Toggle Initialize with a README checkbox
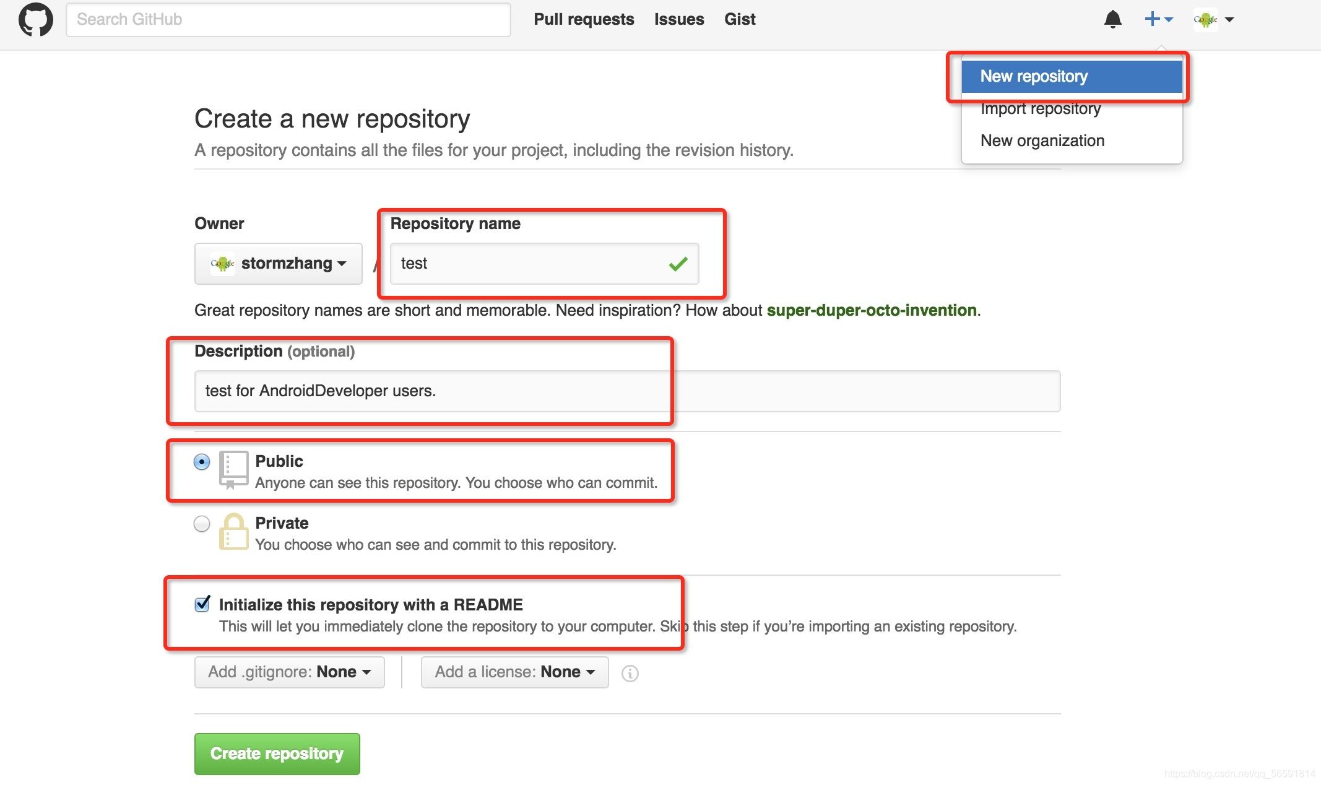The width and height of the screenshot is (1321, 785). 202,604
